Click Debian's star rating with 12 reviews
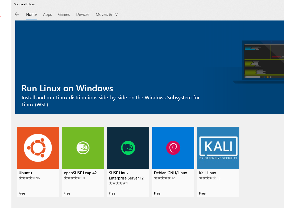284x208 pixels. point(164,178)
